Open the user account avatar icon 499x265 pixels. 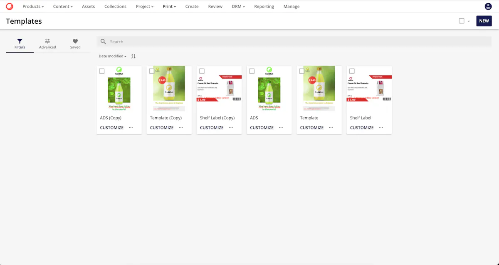pos(488,6)
